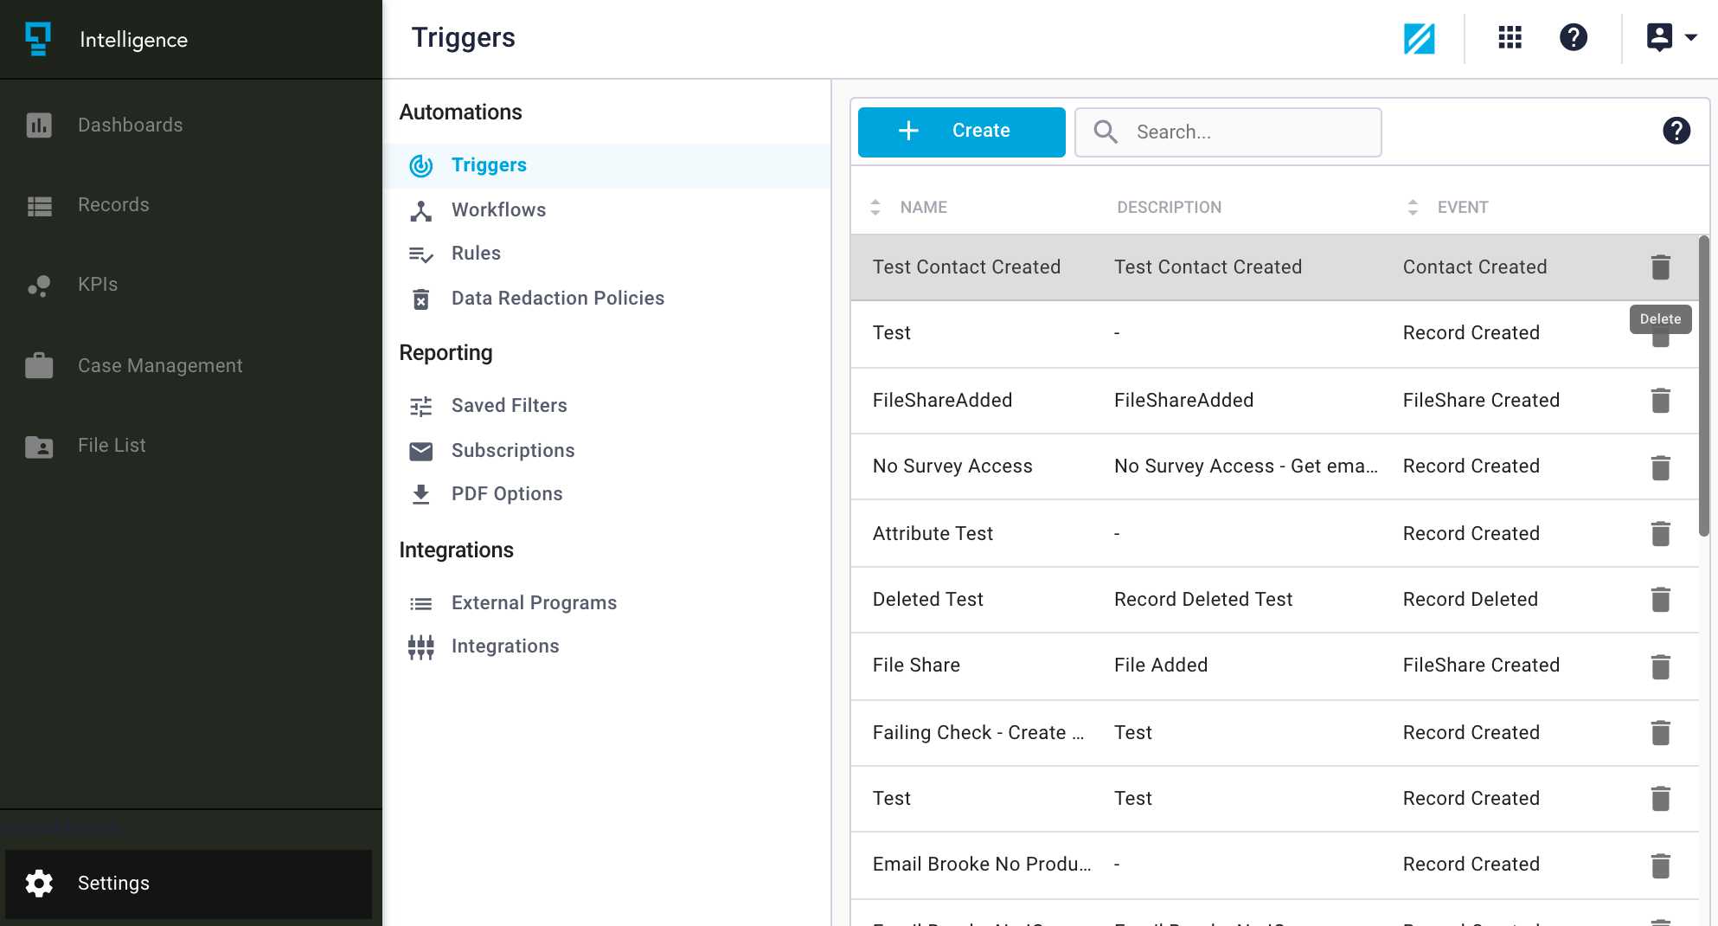The height and width of the screenshot is (926, 1718).
Task: Sort table by EVENT column arrows
Action: pos(1413,208)
